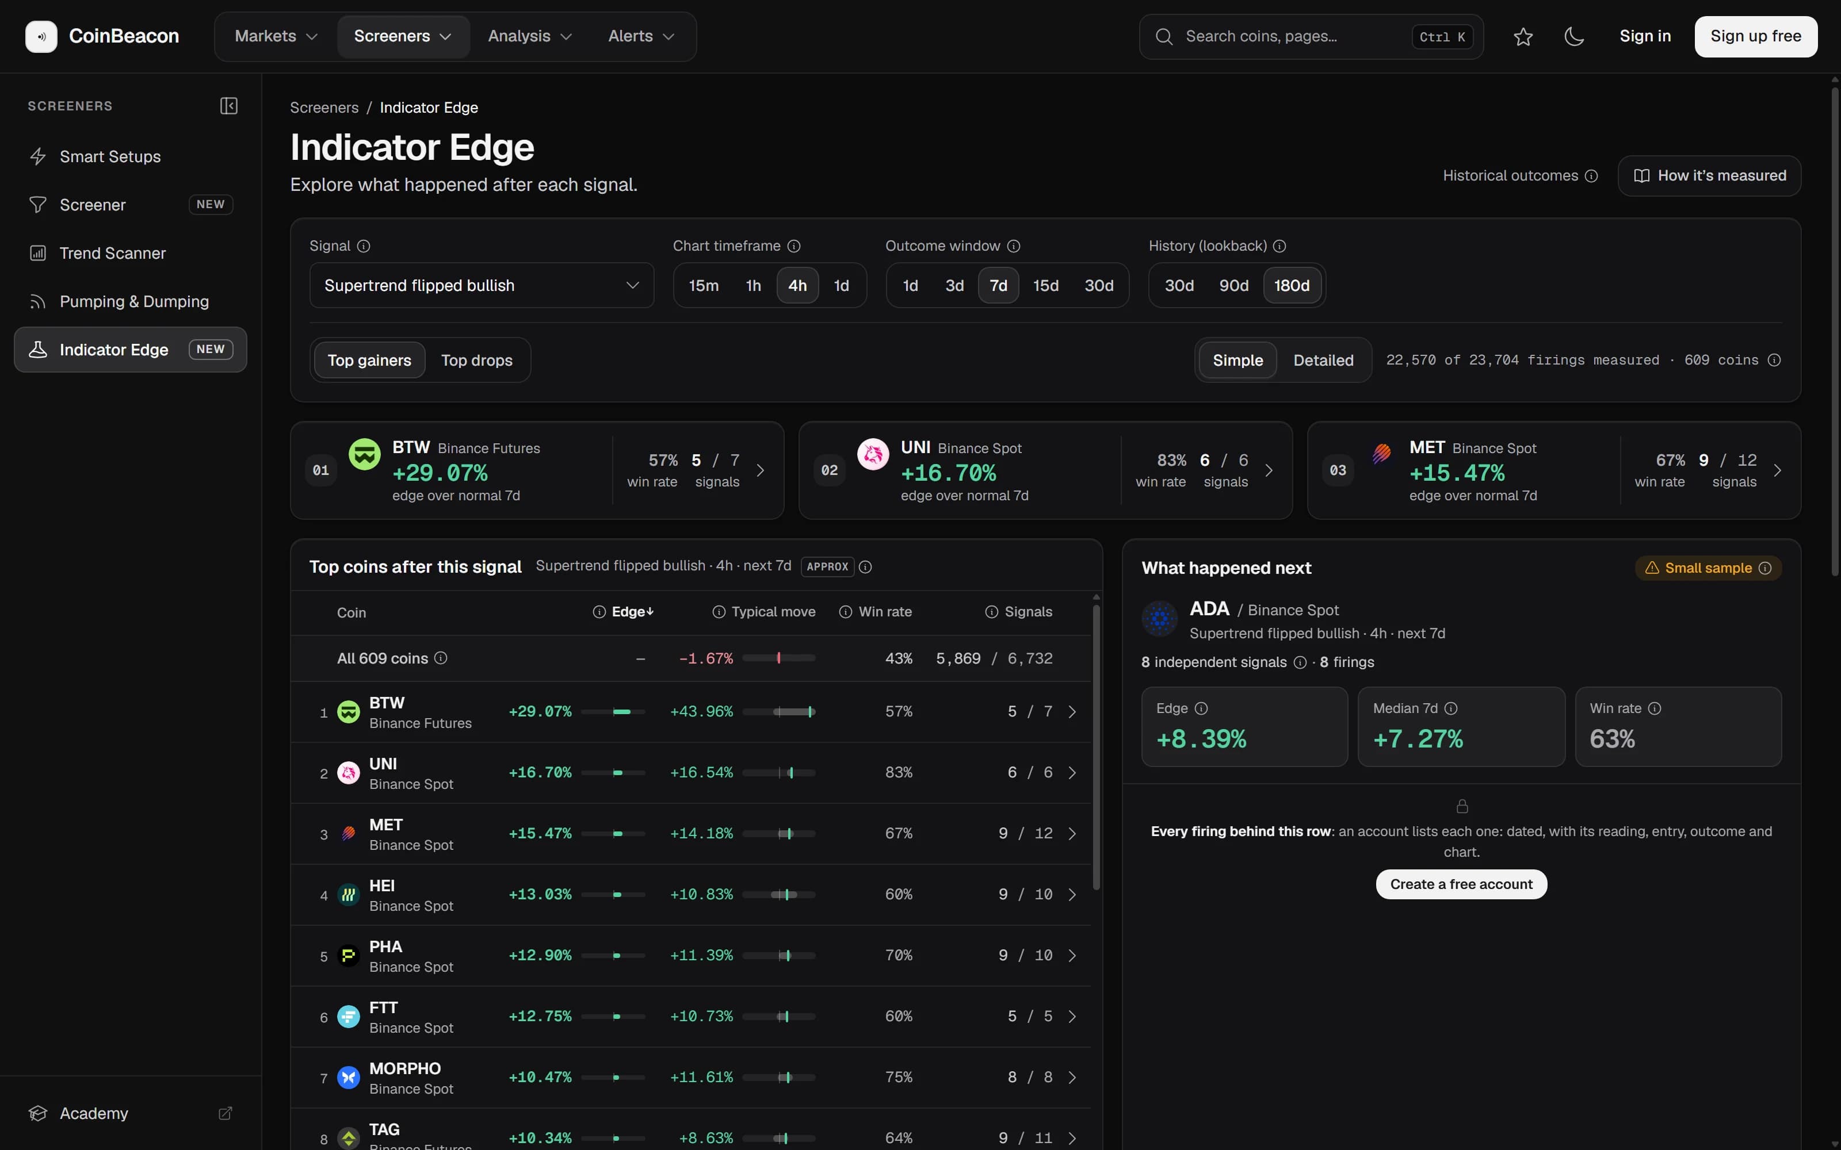Click the Typical move column info icon

pos(719,611)
